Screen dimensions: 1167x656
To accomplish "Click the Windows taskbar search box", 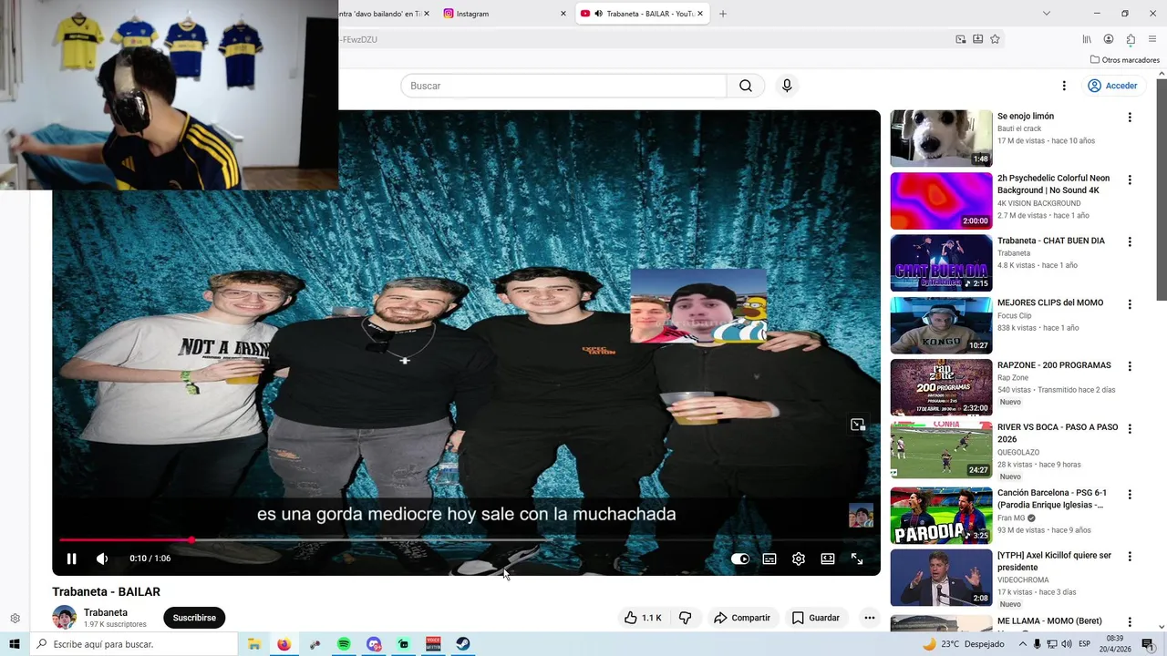I will pos(133,644).
